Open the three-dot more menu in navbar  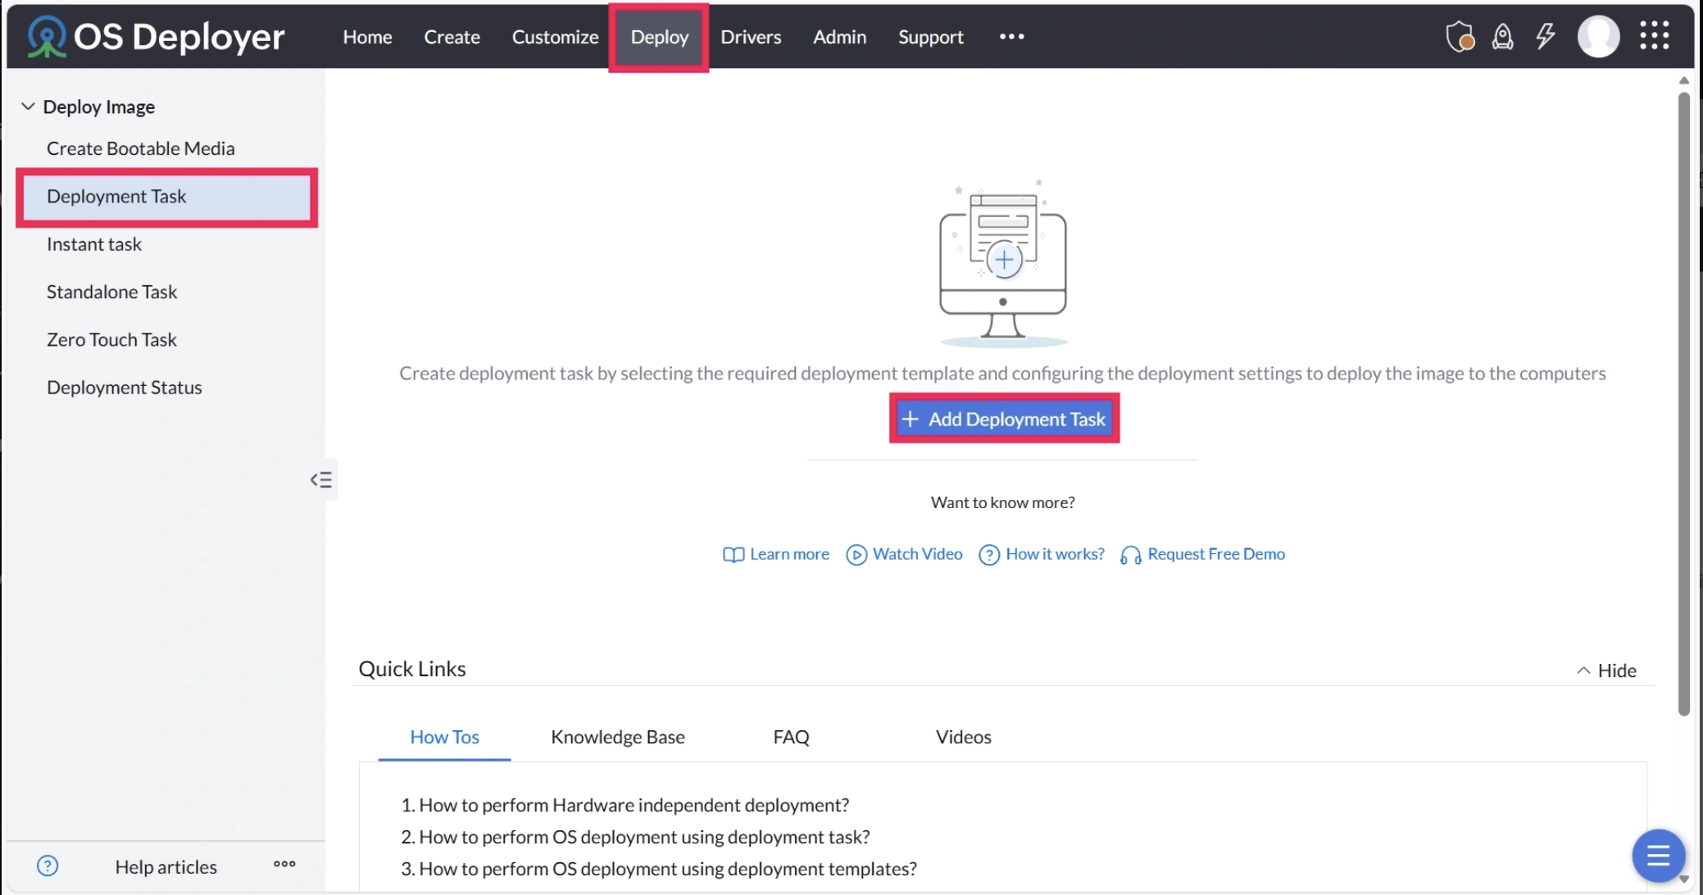coord(1011,36)
